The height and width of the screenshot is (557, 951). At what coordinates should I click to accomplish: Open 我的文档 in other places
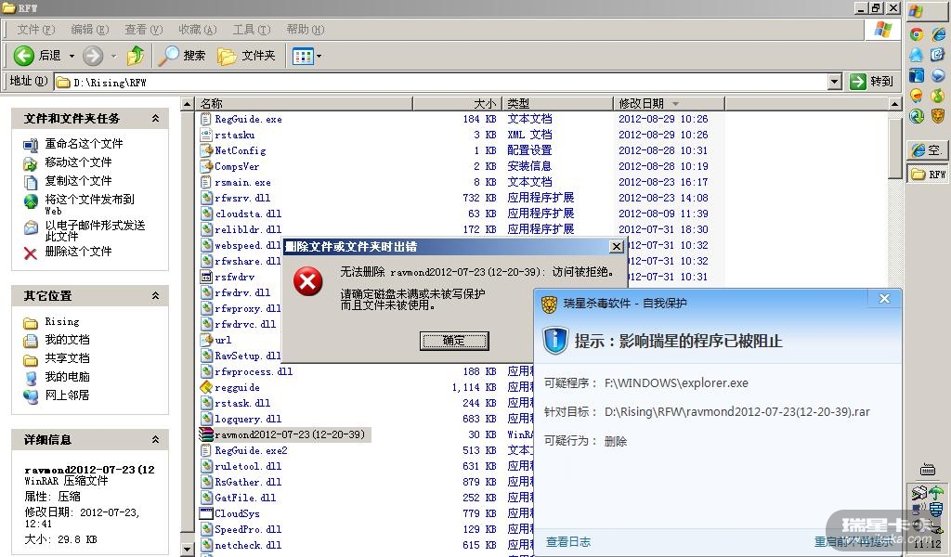coord(67,340)
